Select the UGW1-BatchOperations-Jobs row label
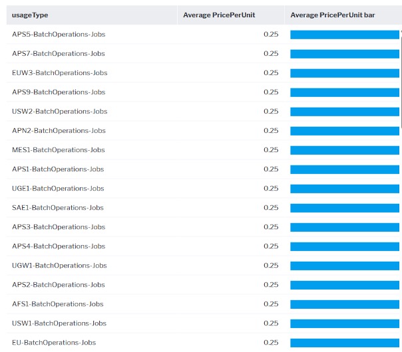Screen dimensions: 402x352 [59, 266]
